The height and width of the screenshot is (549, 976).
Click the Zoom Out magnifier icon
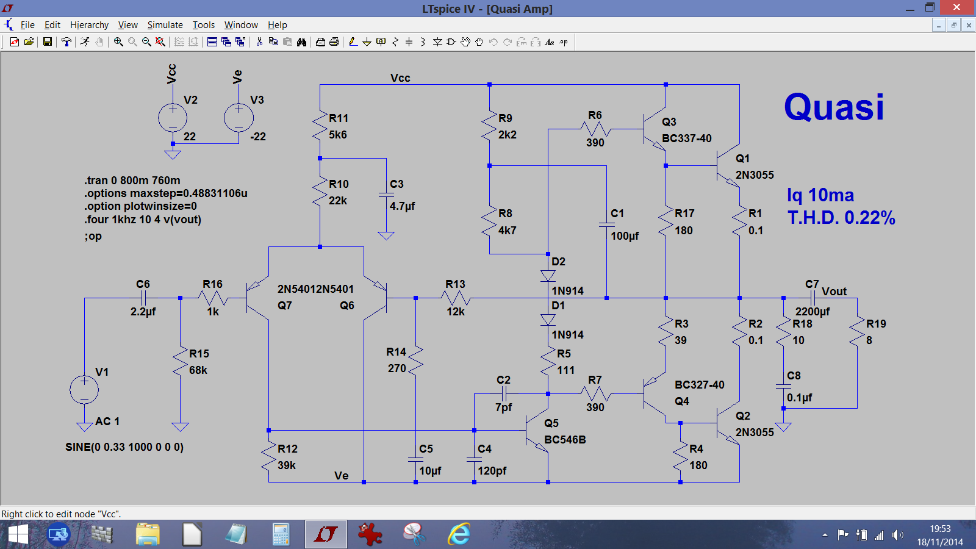(x=146, y=42)
